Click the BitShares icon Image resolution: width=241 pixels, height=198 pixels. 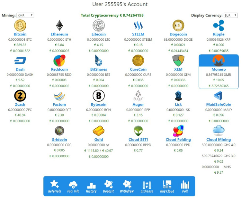point(99,60)
